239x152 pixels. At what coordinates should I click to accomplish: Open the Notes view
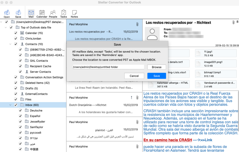(x=74, y=14)
